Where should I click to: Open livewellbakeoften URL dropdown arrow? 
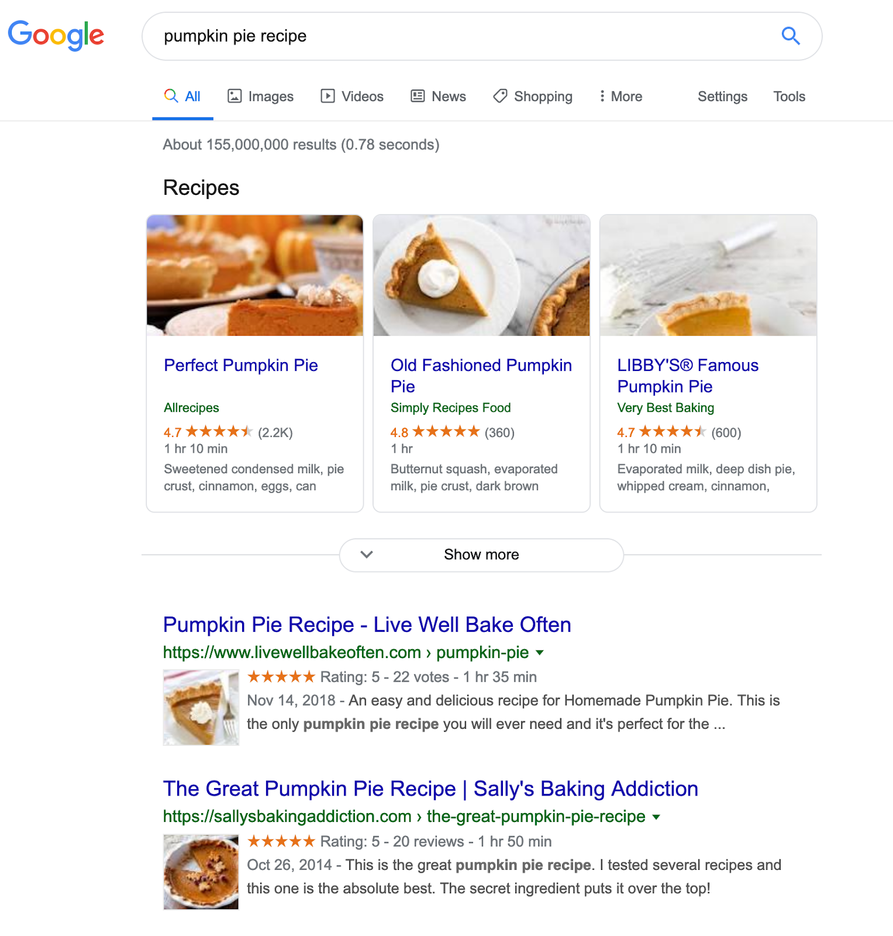point(540,653)
